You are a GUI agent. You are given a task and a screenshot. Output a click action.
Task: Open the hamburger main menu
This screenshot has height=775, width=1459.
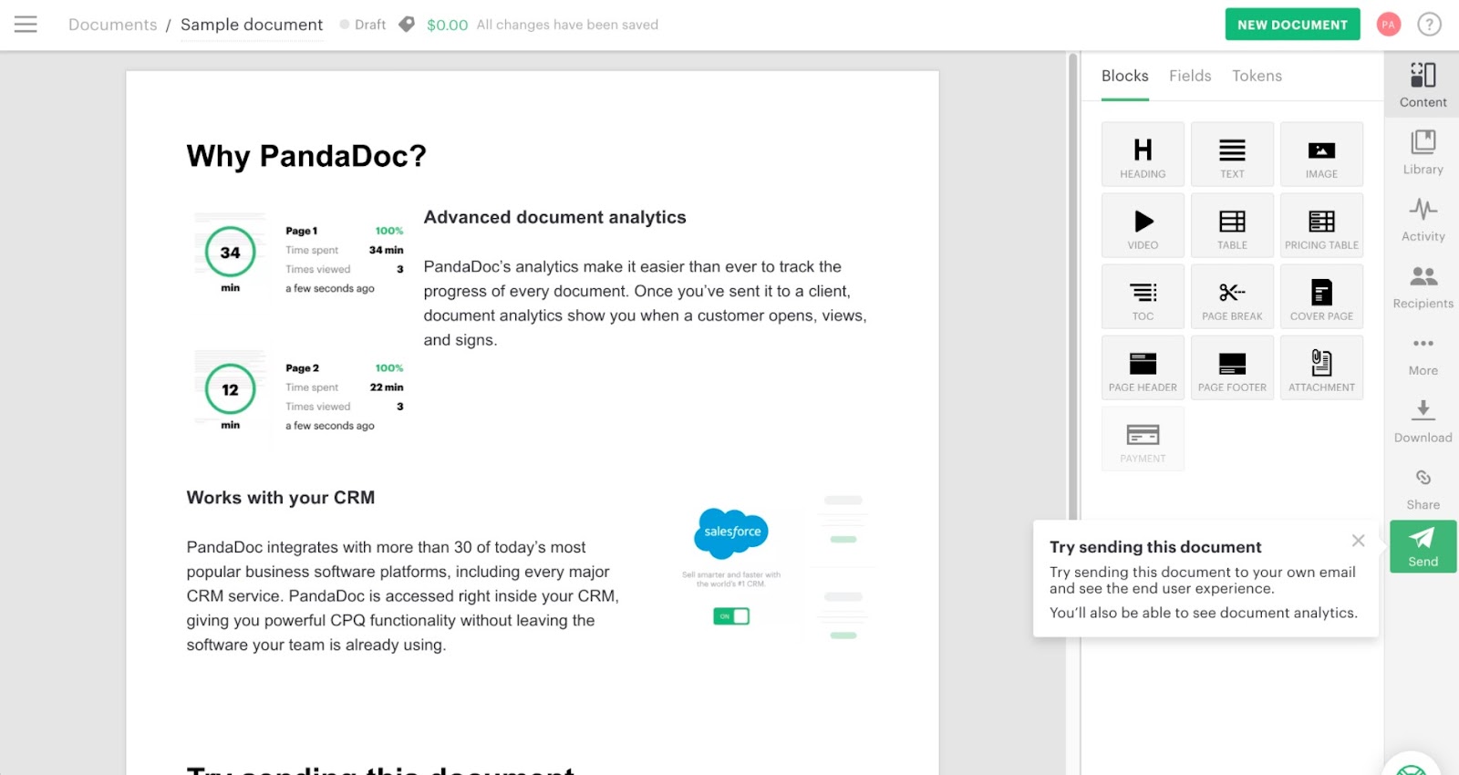click(26, 25)
